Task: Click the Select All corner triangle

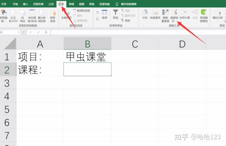Action: tap(10, 44)
